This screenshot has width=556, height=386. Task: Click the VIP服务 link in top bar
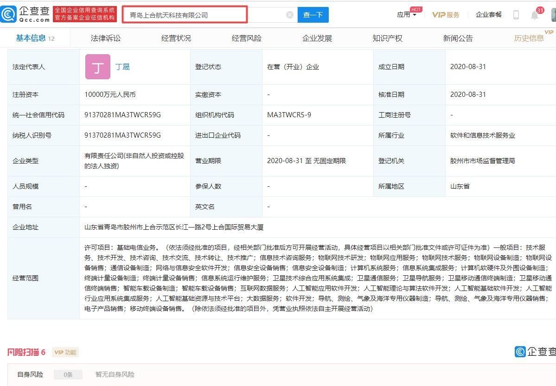pyautogui.click(x=446, y=14)
